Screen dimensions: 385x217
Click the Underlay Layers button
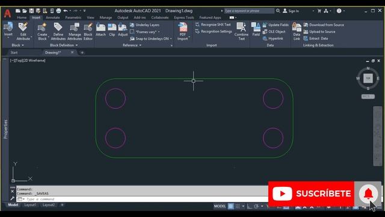coord(144,25)
